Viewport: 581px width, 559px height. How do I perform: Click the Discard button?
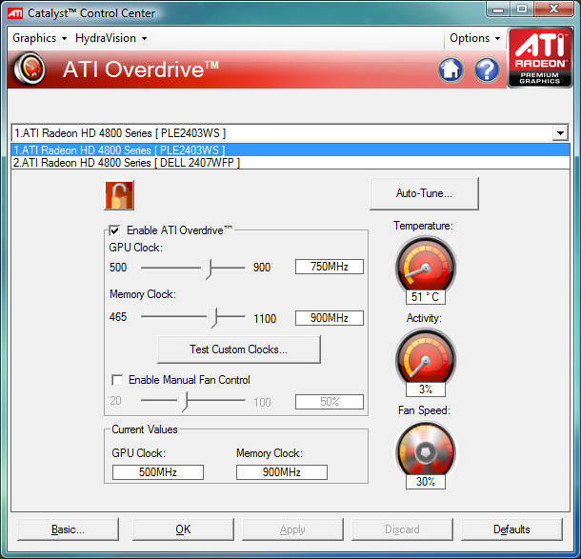click(402, 529)
